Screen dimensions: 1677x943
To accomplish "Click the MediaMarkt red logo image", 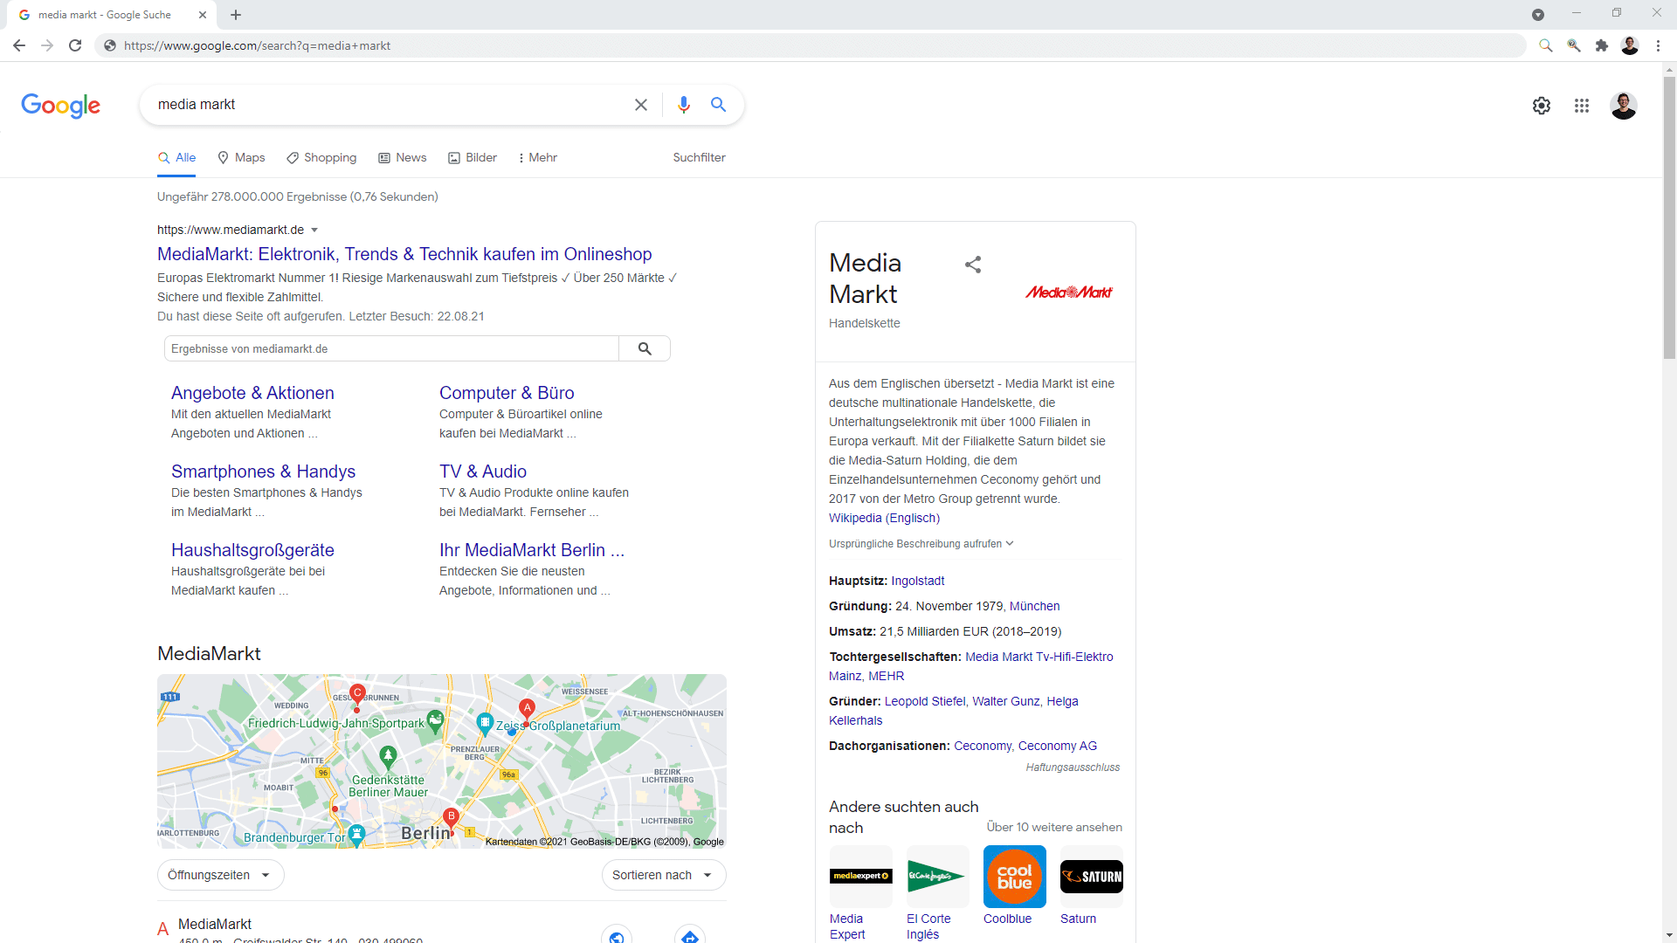I will point(1069,293).
